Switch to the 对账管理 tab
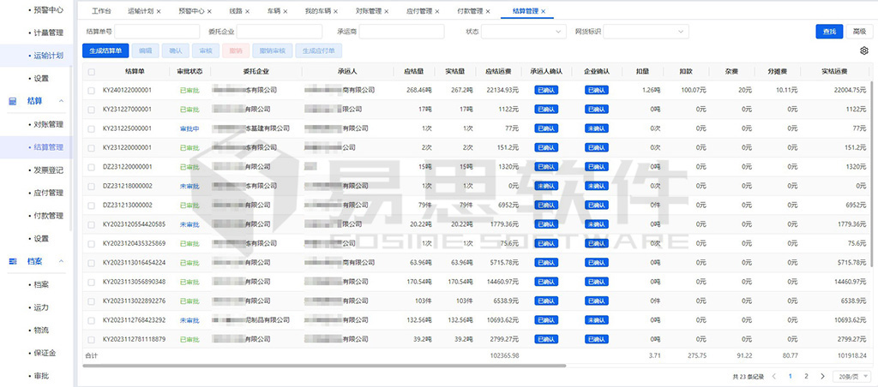Viewport: 878px width, 387px height. pyautogui.click(x=368, y=12)
